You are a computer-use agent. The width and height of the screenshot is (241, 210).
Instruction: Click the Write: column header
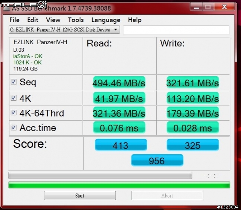pos(172,43)
